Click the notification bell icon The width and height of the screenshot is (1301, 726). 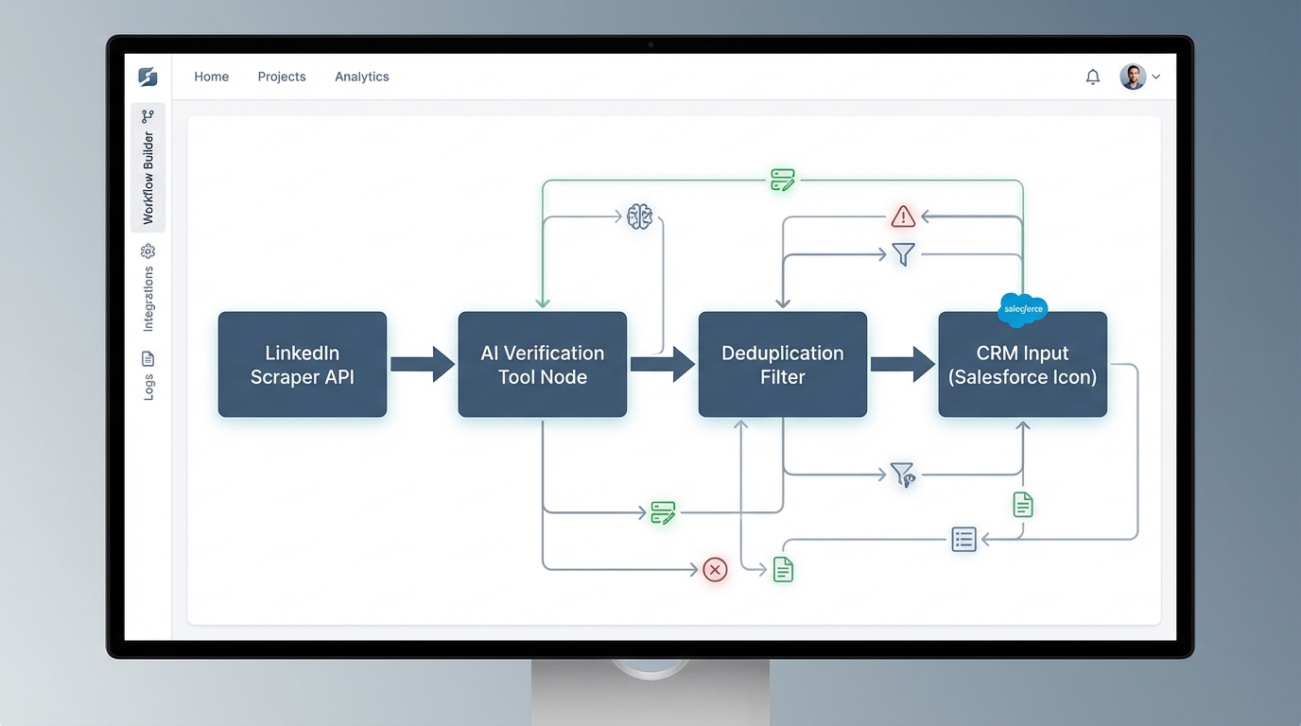click(1092, 77)
